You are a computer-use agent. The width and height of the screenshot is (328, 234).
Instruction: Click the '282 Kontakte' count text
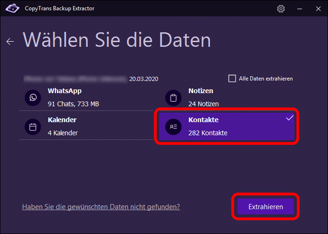[208, 133]
